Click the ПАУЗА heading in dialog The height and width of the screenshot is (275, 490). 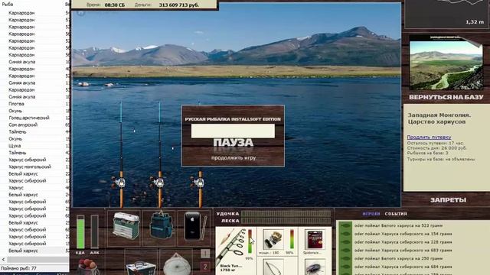233,143
